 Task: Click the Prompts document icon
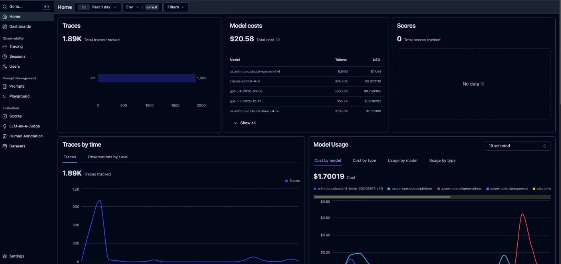point(4,87)
